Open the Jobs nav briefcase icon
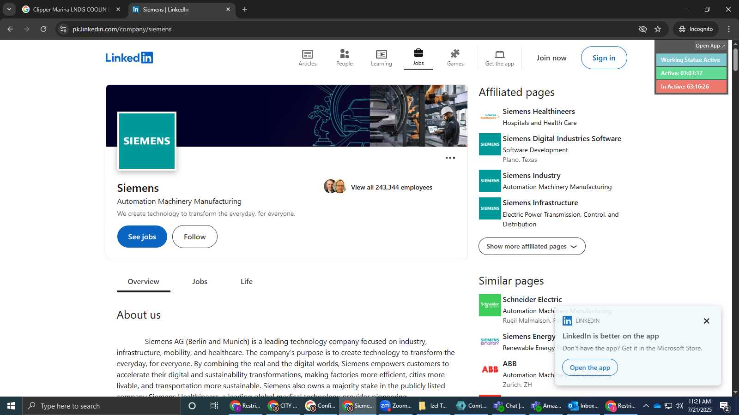Viewport: 739px width, 415px height. point(418,53)
